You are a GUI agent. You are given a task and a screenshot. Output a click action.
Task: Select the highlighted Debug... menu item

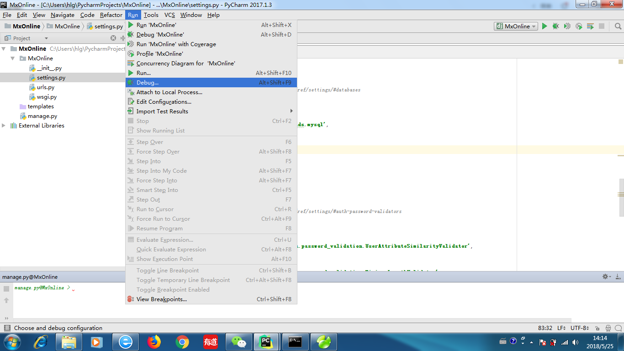point(211,83)
